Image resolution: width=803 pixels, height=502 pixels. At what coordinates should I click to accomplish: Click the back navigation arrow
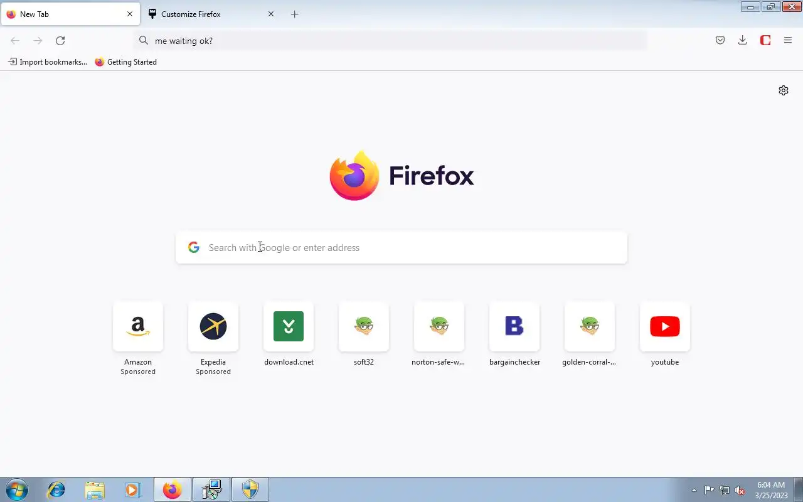15,41
